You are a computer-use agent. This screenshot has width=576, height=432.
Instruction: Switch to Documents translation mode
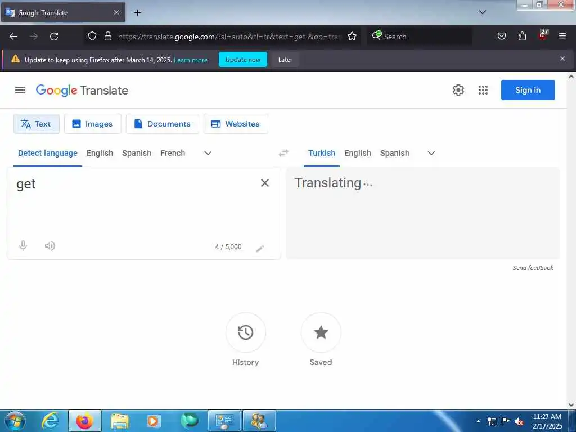click(163, 124)
